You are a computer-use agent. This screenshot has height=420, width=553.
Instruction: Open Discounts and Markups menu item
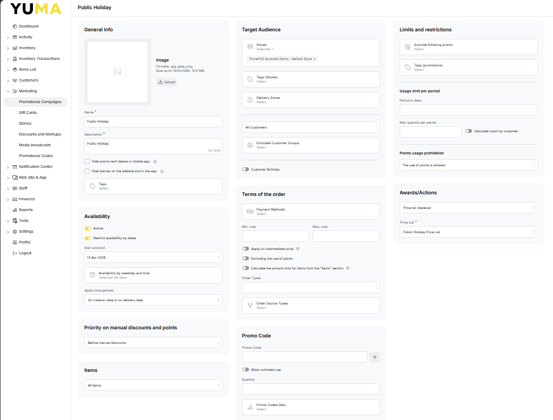click(40, 134)
